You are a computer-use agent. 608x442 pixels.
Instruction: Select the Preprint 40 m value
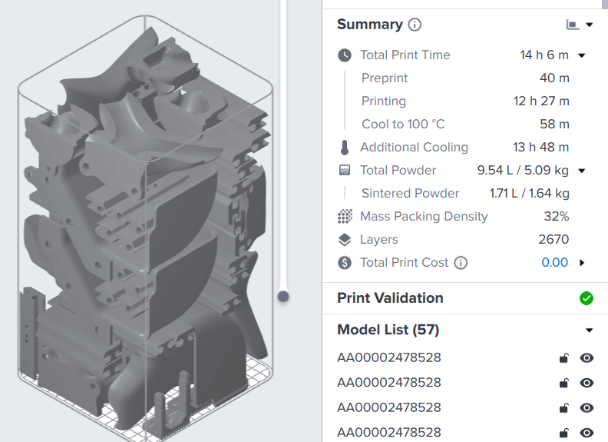554,78
